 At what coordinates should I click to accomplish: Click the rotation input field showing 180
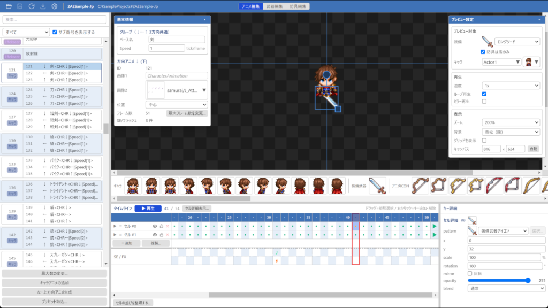505,266
